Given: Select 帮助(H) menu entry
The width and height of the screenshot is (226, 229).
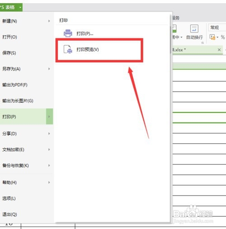Looking at the screenshot, I should coord(26,182).
